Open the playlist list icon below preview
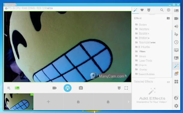The image size is (183, 113). [x=9, y=88]
